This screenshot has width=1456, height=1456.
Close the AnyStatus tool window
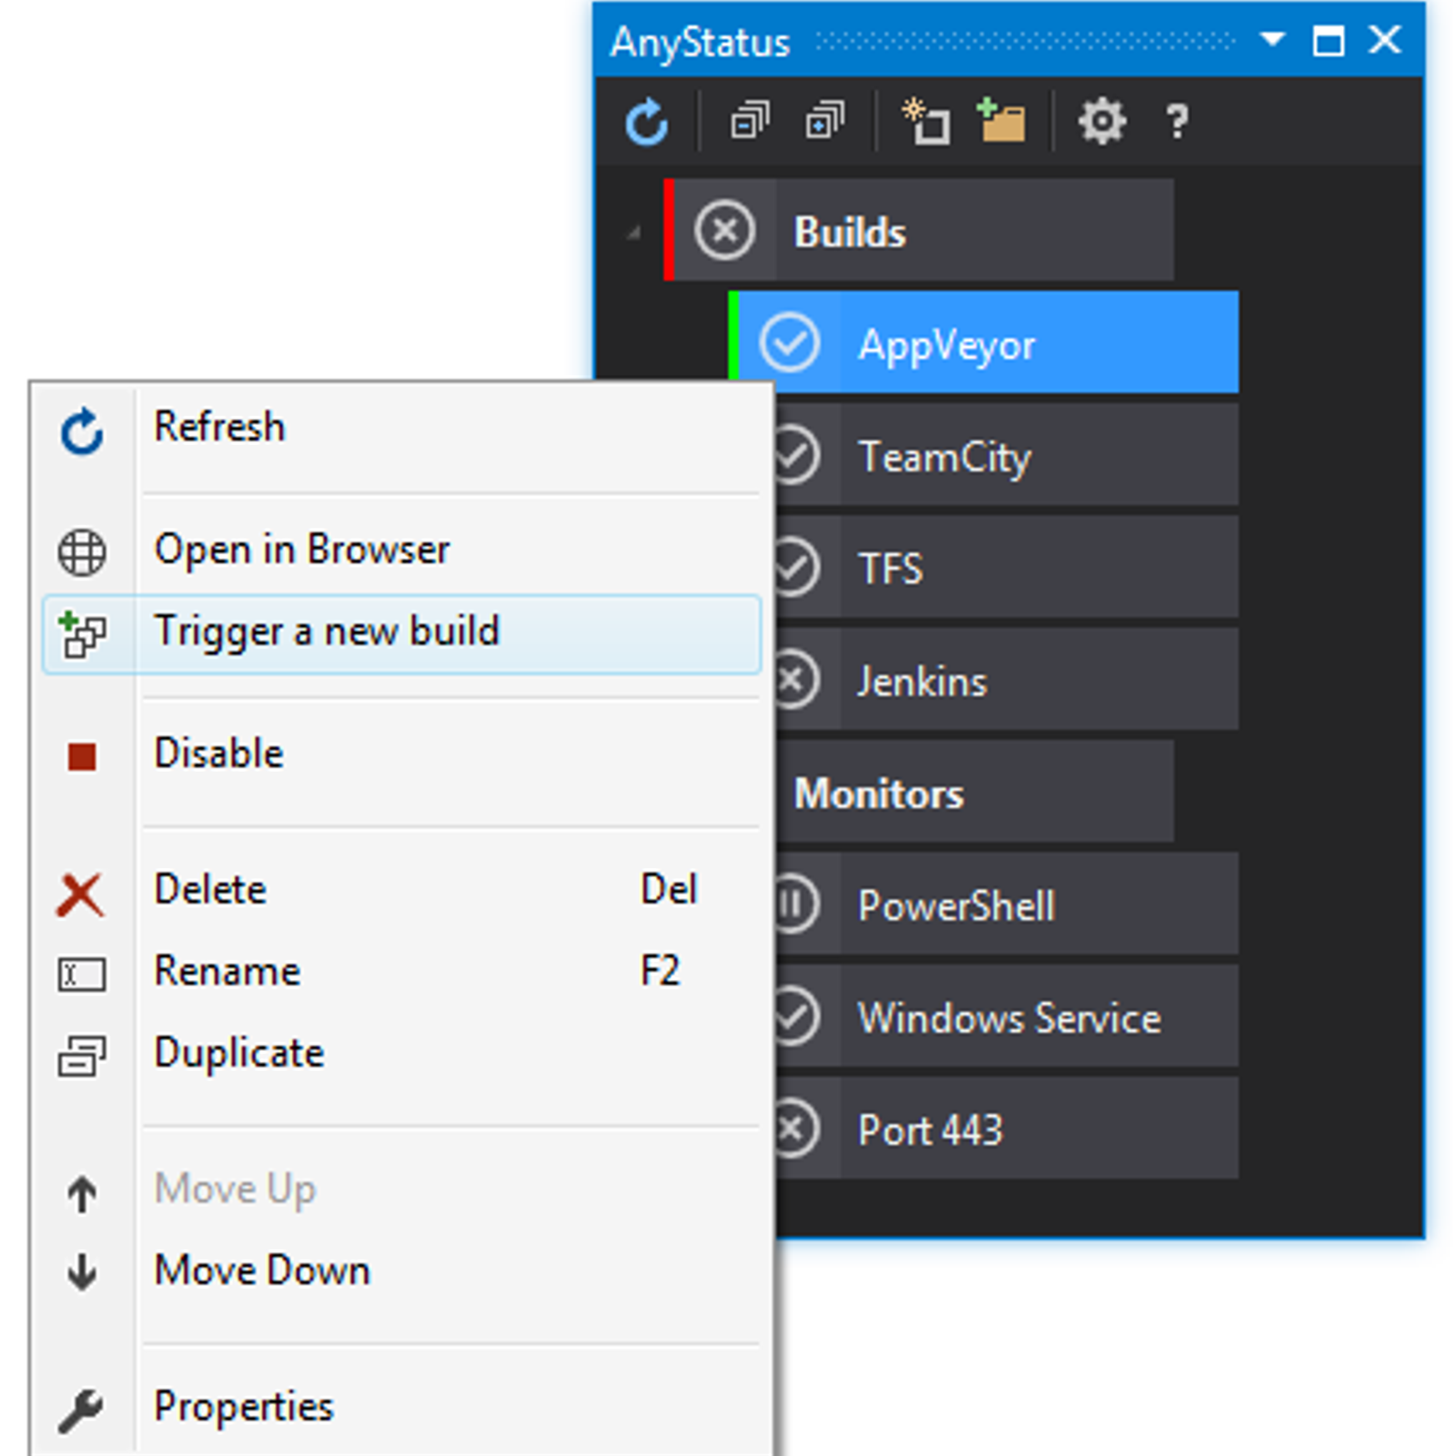(x=1385, y=39)
